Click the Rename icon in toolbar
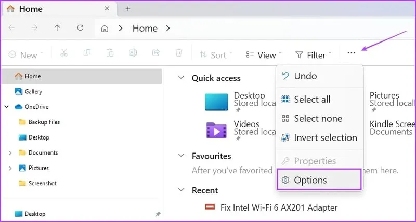Image resolution: width=416 pixels, height=222 pixels. (x=133, y=53)
